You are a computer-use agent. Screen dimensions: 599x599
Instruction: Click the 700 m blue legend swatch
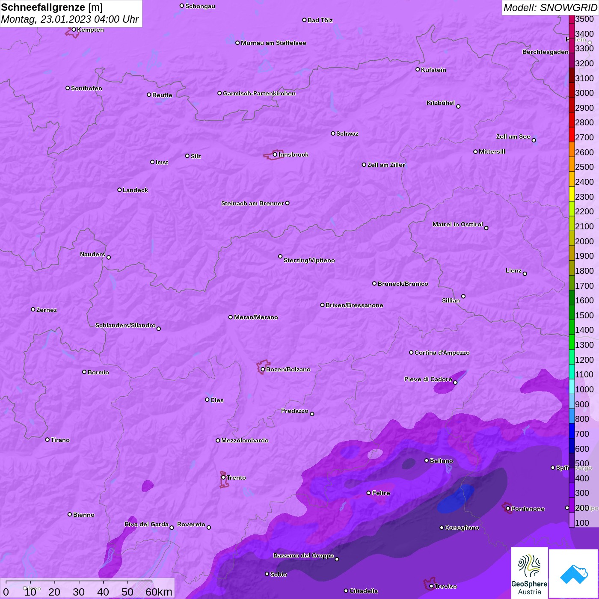click(x=572, y=431)
